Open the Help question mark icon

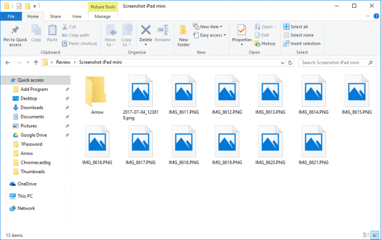[376, 16]
